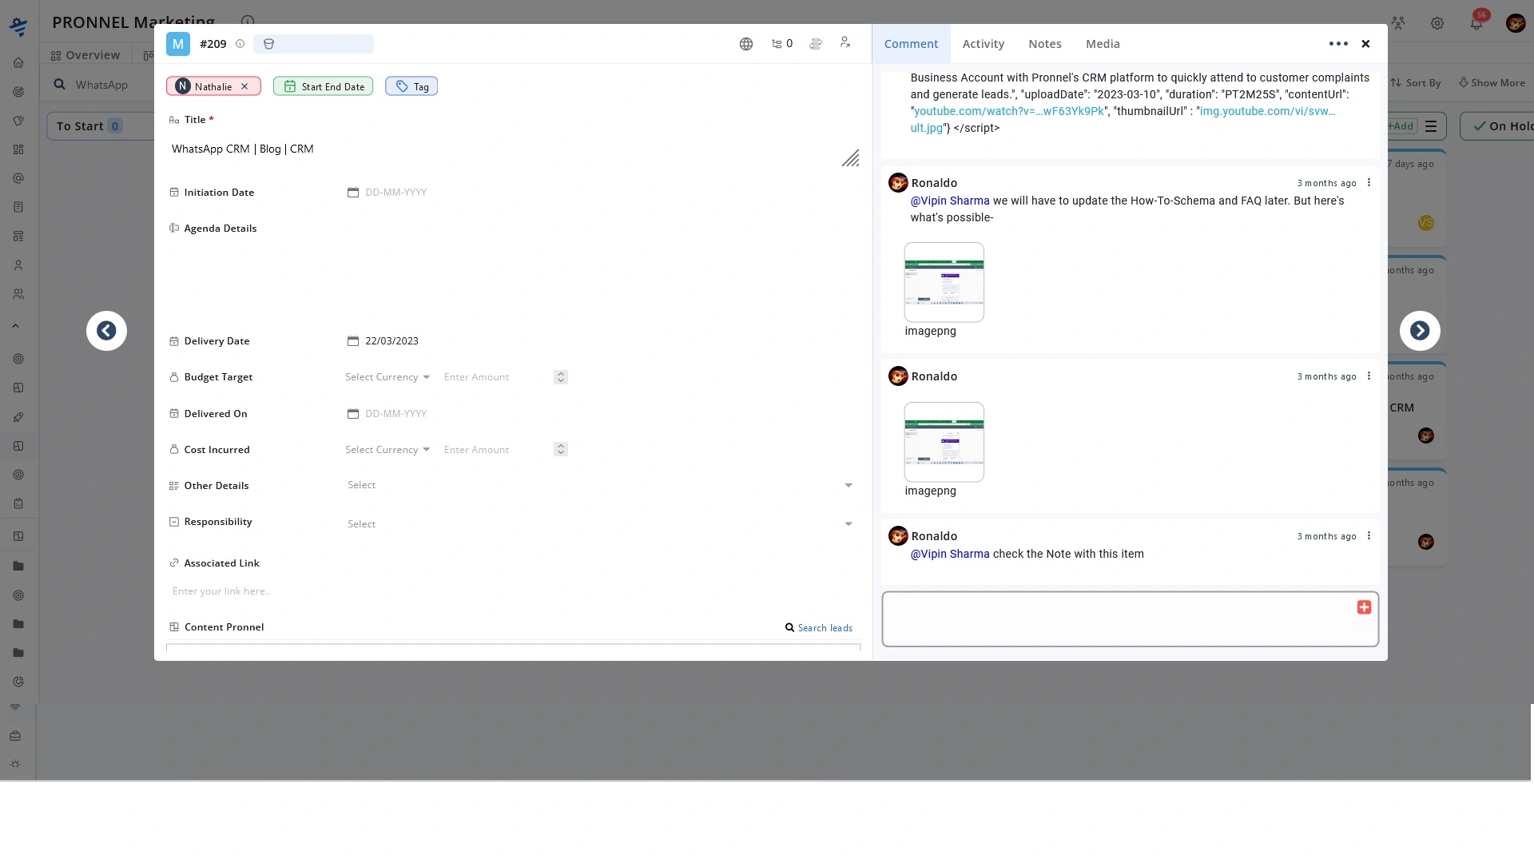Click the globe/language icon
This screenshot has width=1534, height=863.
click(746, 43)
